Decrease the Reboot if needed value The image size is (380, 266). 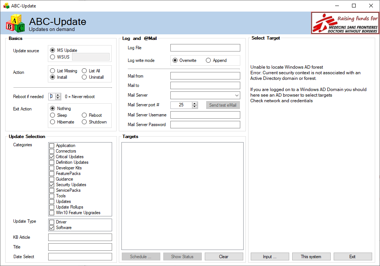click(x=58, y=98)
